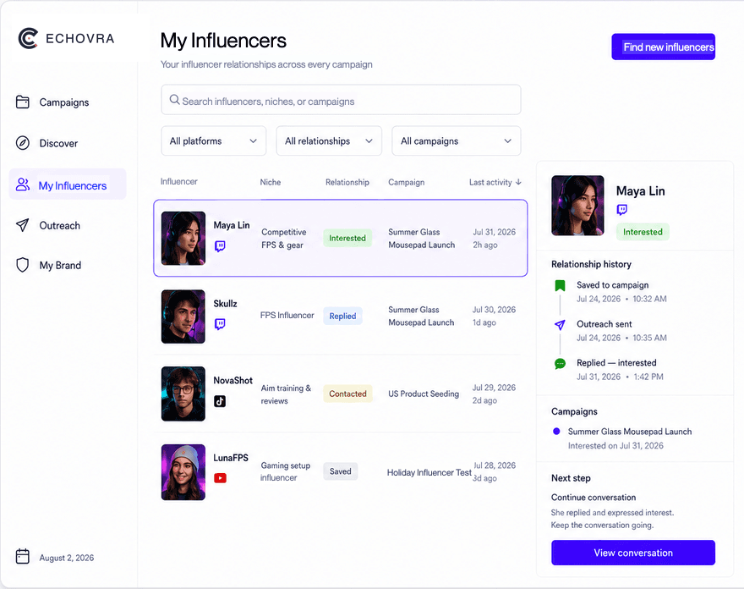Click NovaShot's TikTok platform icon
Viewport: 744px width, 589px height.
click(x=220, y=401)
